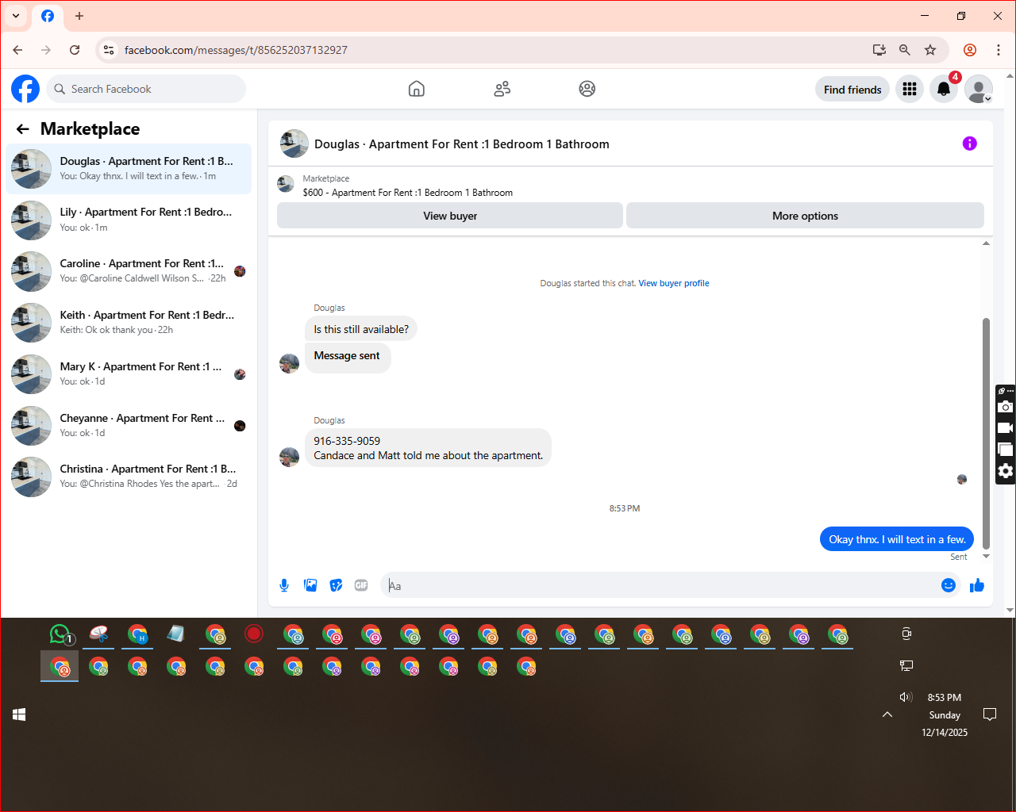This screenshot has width=1016, height=812.
Task: Open the Marketplace listing $600 apartment link
Action: 407,193
